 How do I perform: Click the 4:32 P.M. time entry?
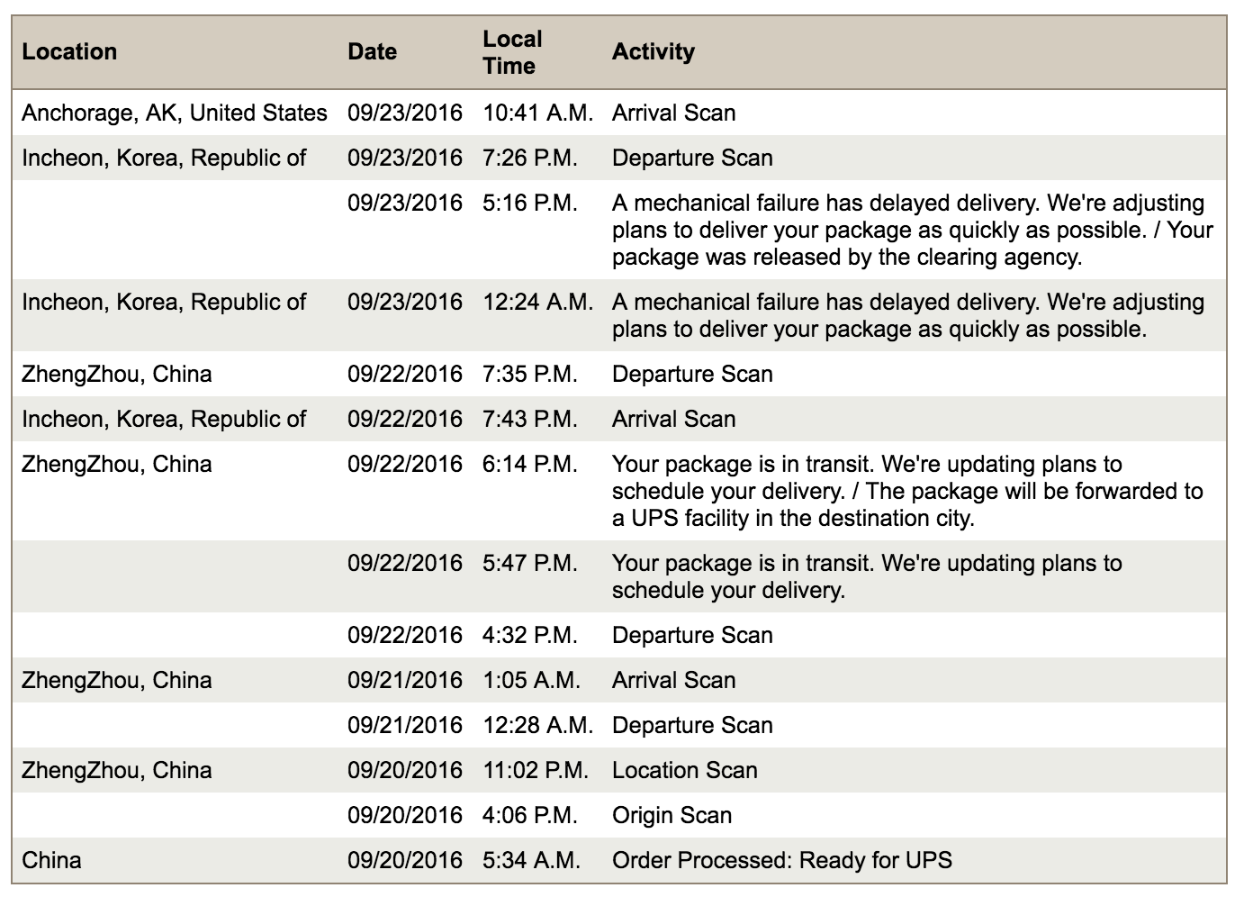(530, 635)
